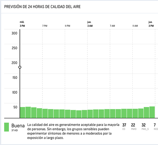Click the 'Previsión de 24 horas' panel title
Screen dimensions: 158x145
42,7
